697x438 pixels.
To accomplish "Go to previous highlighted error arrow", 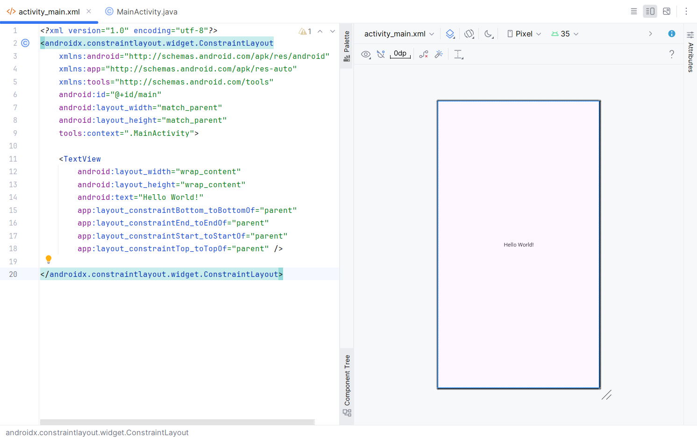I will coord(320,31).
